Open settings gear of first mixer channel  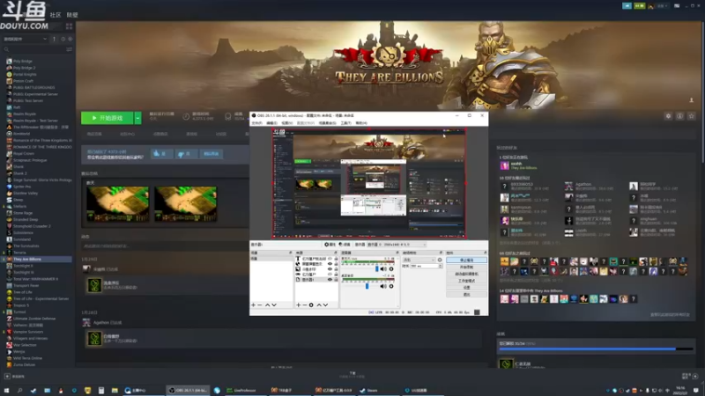tap(391, 269)
